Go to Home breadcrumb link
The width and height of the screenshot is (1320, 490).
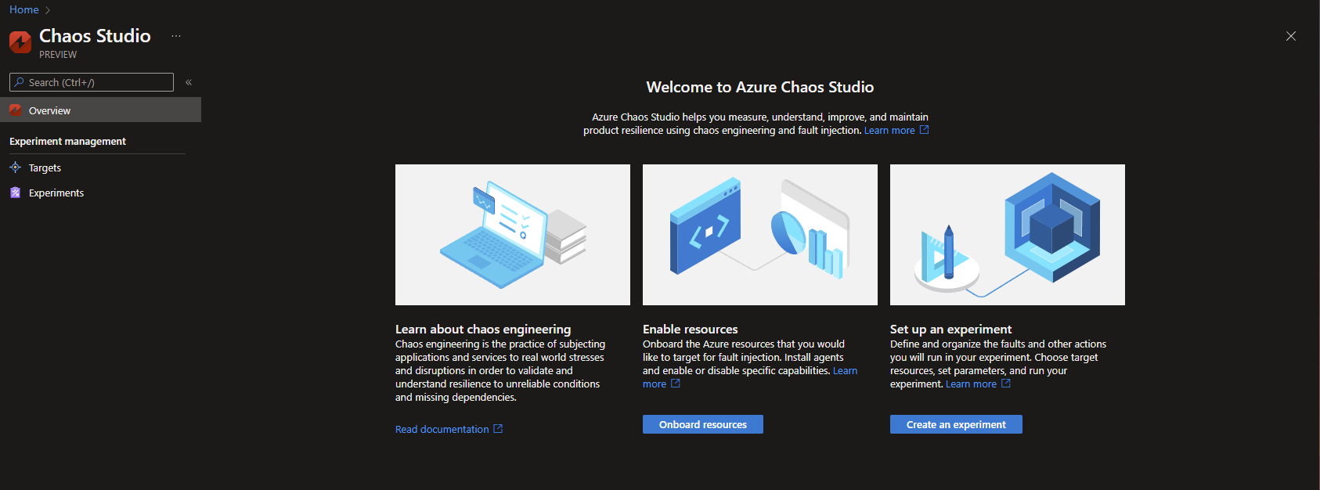pyautogui.click(x=23, y=9)
